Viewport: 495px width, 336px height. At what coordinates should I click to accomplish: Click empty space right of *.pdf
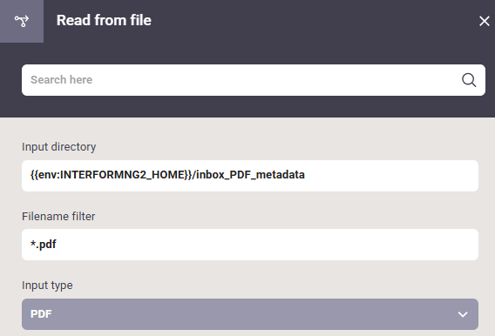coord(267,245)
